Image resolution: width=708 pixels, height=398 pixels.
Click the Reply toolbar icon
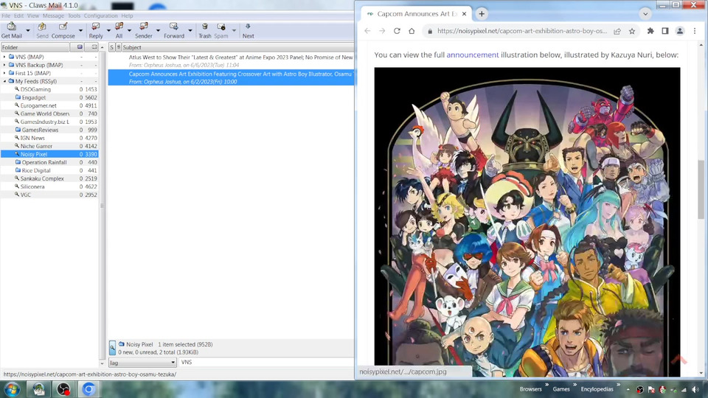click(96, 30)
